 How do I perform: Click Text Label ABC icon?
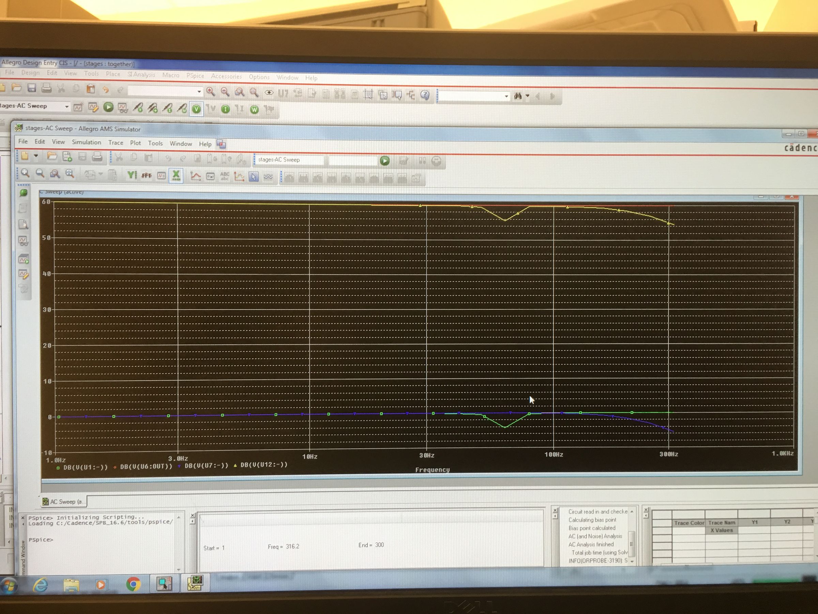pyautogui.click(x=225, y=177)
